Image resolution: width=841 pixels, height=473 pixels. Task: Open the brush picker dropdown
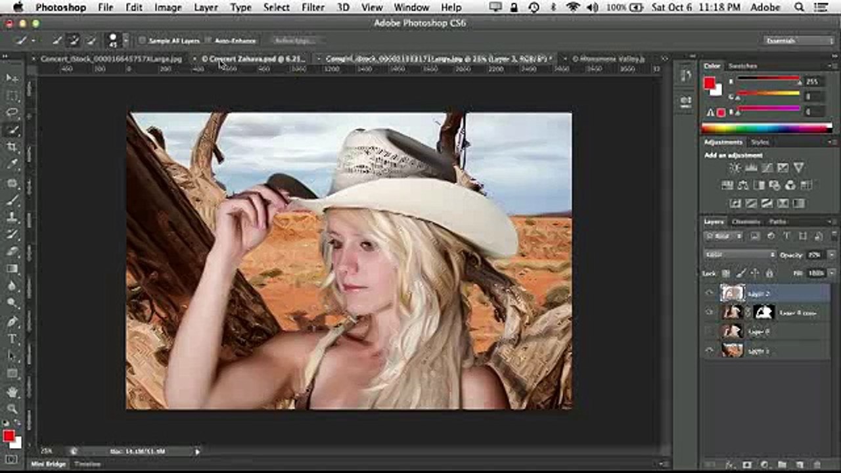point(126,41)
